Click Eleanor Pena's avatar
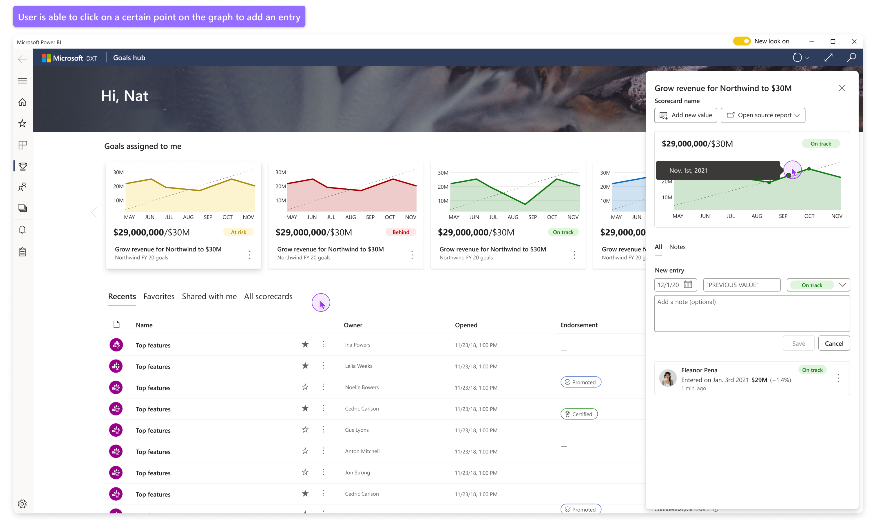Screen dimensions: 876x525 click(668, 378)
